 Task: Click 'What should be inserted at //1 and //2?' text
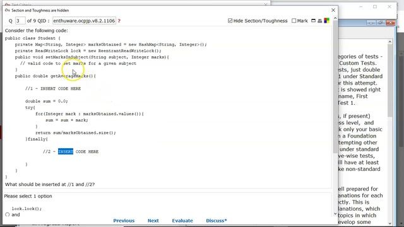tap(50, 184)
